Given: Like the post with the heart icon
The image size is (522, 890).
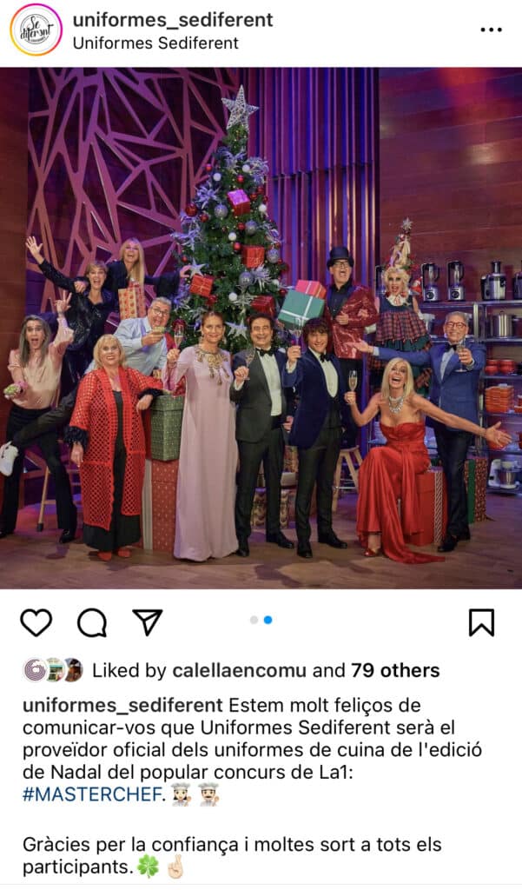Looking at the screenshot, I should click(x=36, y=622).
